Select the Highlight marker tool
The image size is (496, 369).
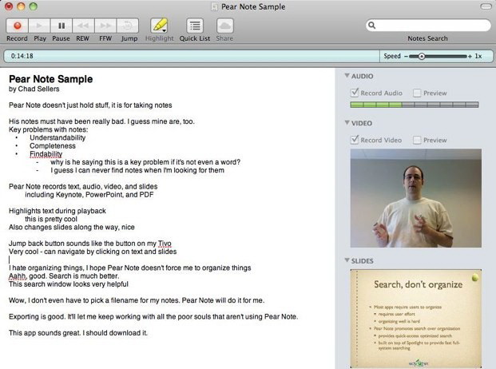pos(160,26)
